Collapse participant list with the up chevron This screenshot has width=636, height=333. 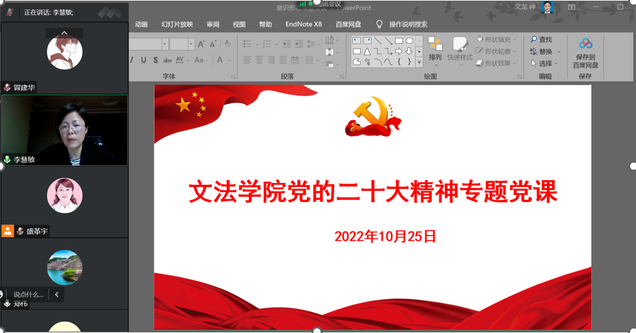tap(64, 33)
